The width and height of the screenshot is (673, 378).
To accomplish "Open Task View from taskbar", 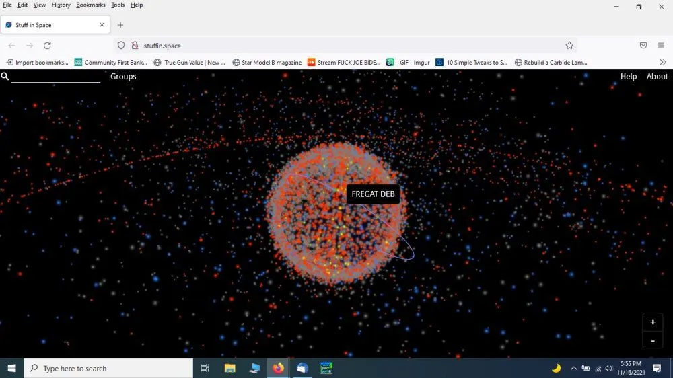I will click(205, 368).
